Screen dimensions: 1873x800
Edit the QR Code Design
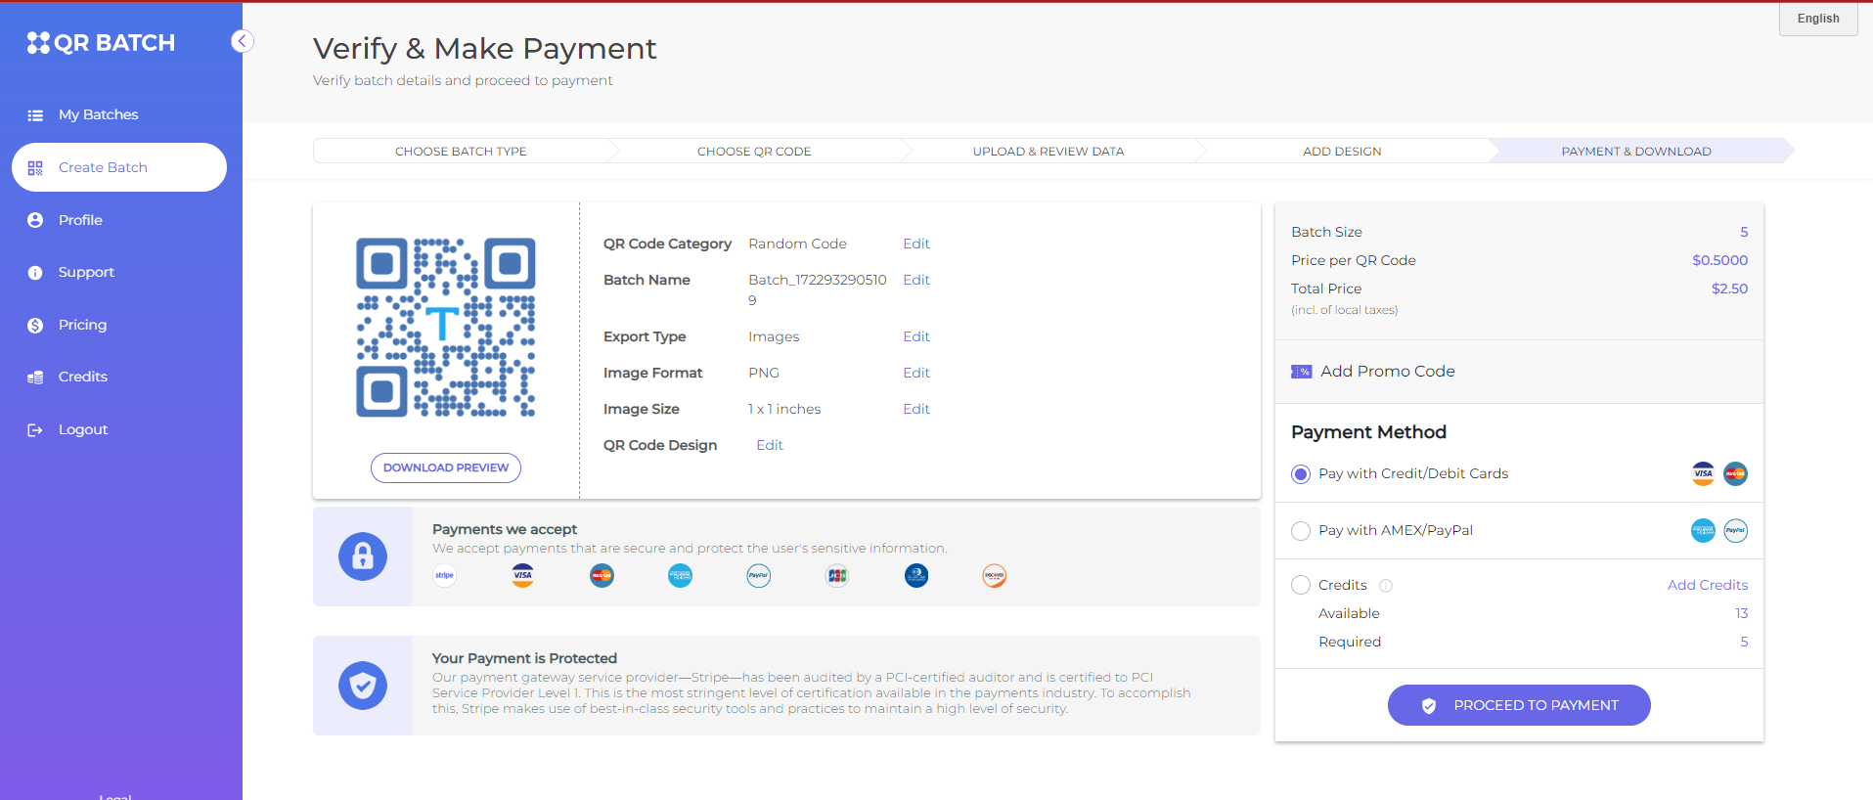coord(770,445)
